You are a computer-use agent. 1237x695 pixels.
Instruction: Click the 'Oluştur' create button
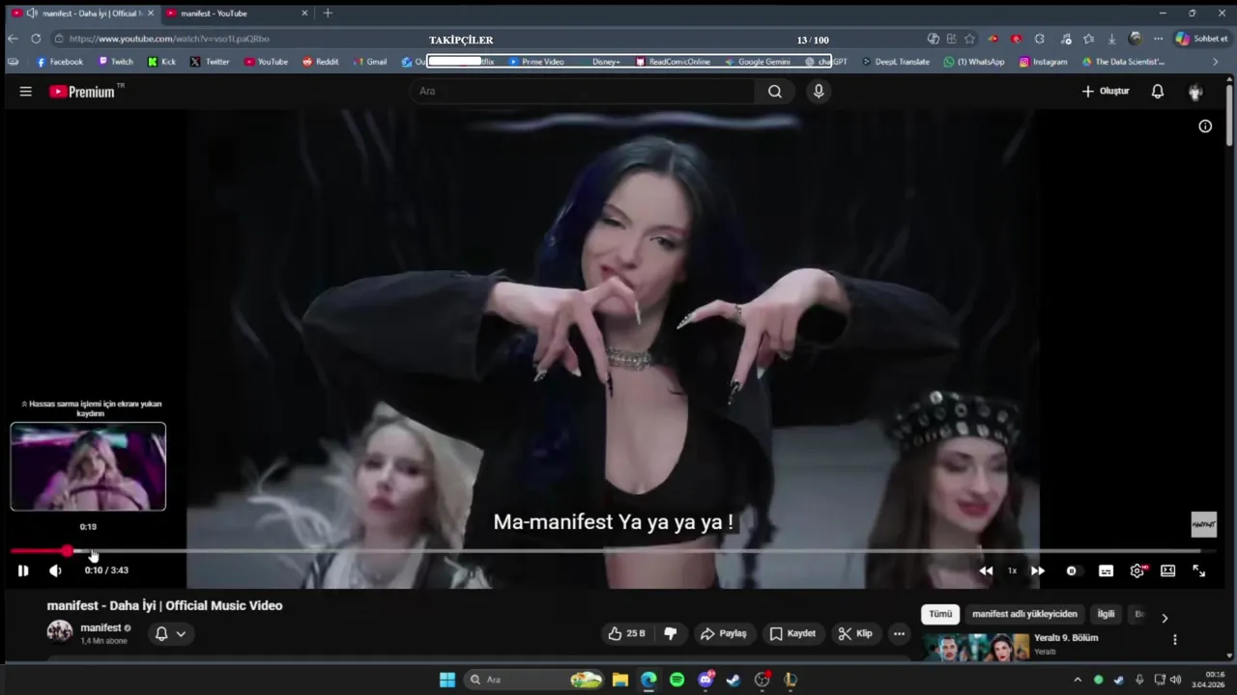[1106, 92]
